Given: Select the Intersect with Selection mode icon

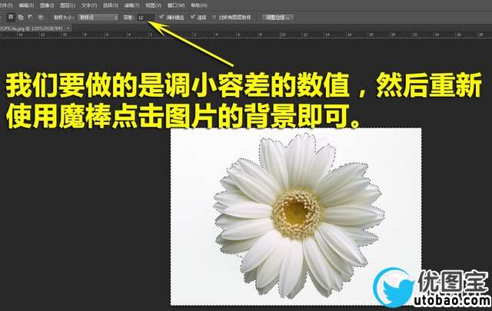Looking at the screenshot, I should click(x=41, y=17).
